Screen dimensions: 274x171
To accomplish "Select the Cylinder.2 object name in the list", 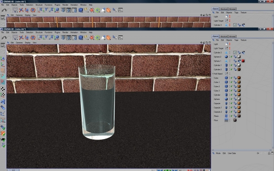I will pos(218,69).
